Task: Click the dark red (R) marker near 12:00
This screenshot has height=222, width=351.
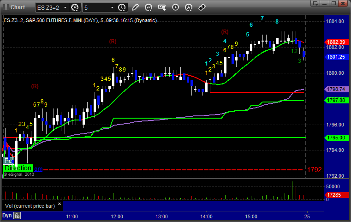Action: tap(113, 42)
